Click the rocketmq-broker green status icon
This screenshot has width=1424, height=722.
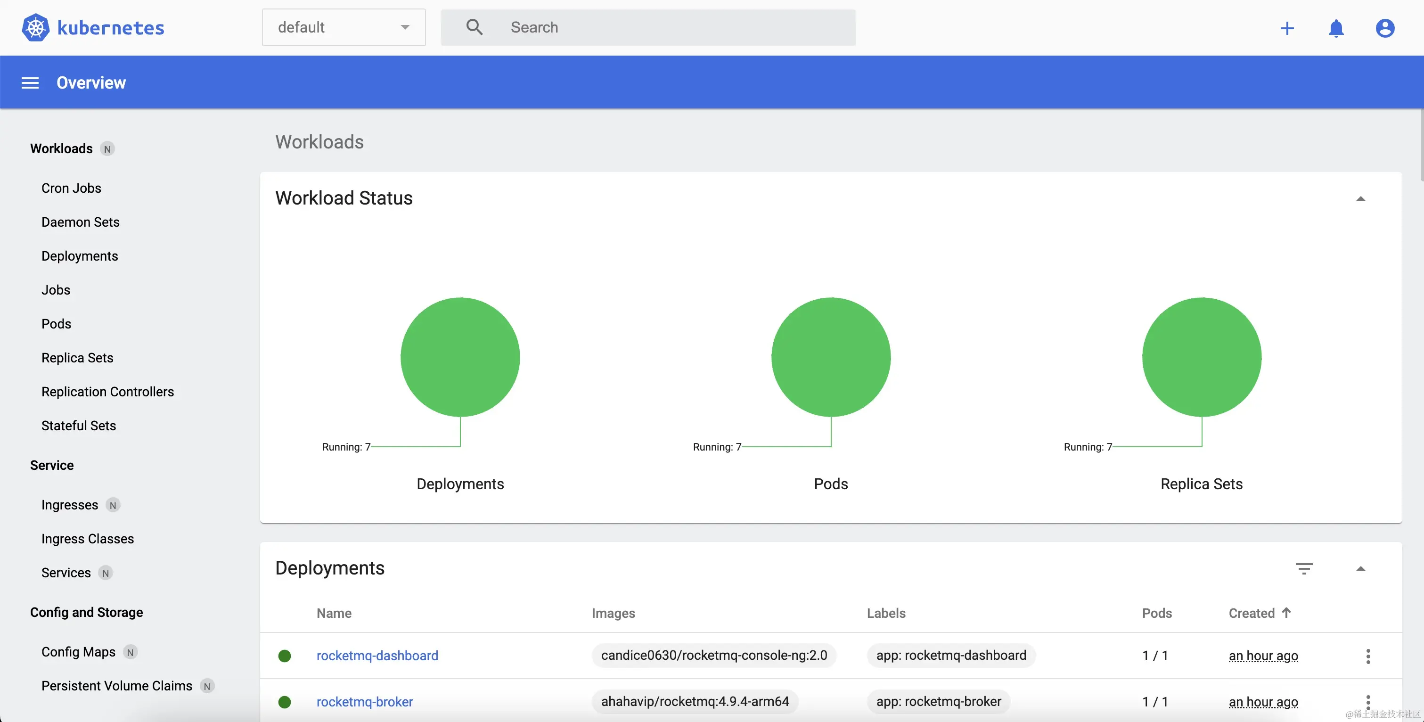coord(284,702)
